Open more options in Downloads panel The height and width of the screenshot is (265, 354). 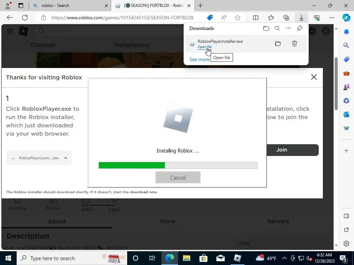[288, 28]
